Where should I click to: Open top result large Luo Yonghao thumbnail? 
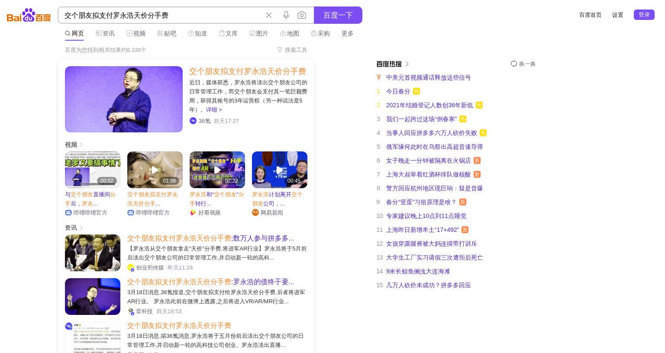coord(124,99)
